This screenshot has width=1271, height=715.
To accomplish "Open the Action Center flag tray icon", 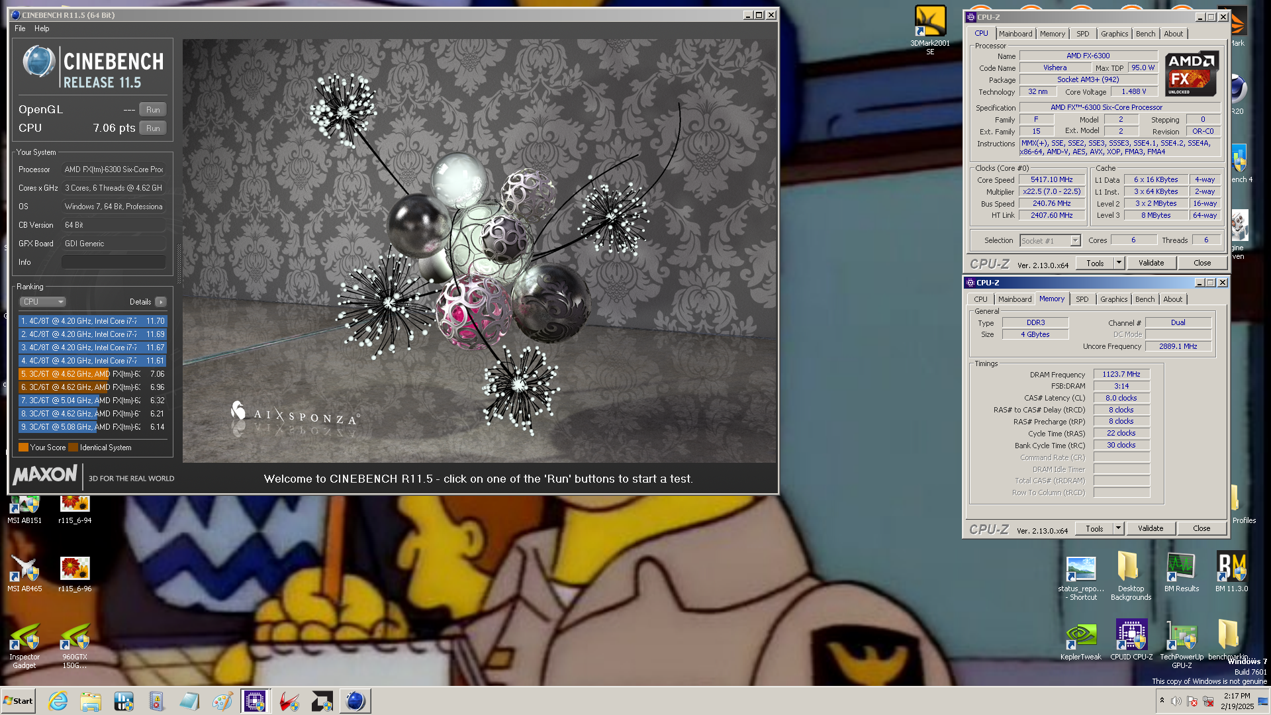I will (1192, 701).
